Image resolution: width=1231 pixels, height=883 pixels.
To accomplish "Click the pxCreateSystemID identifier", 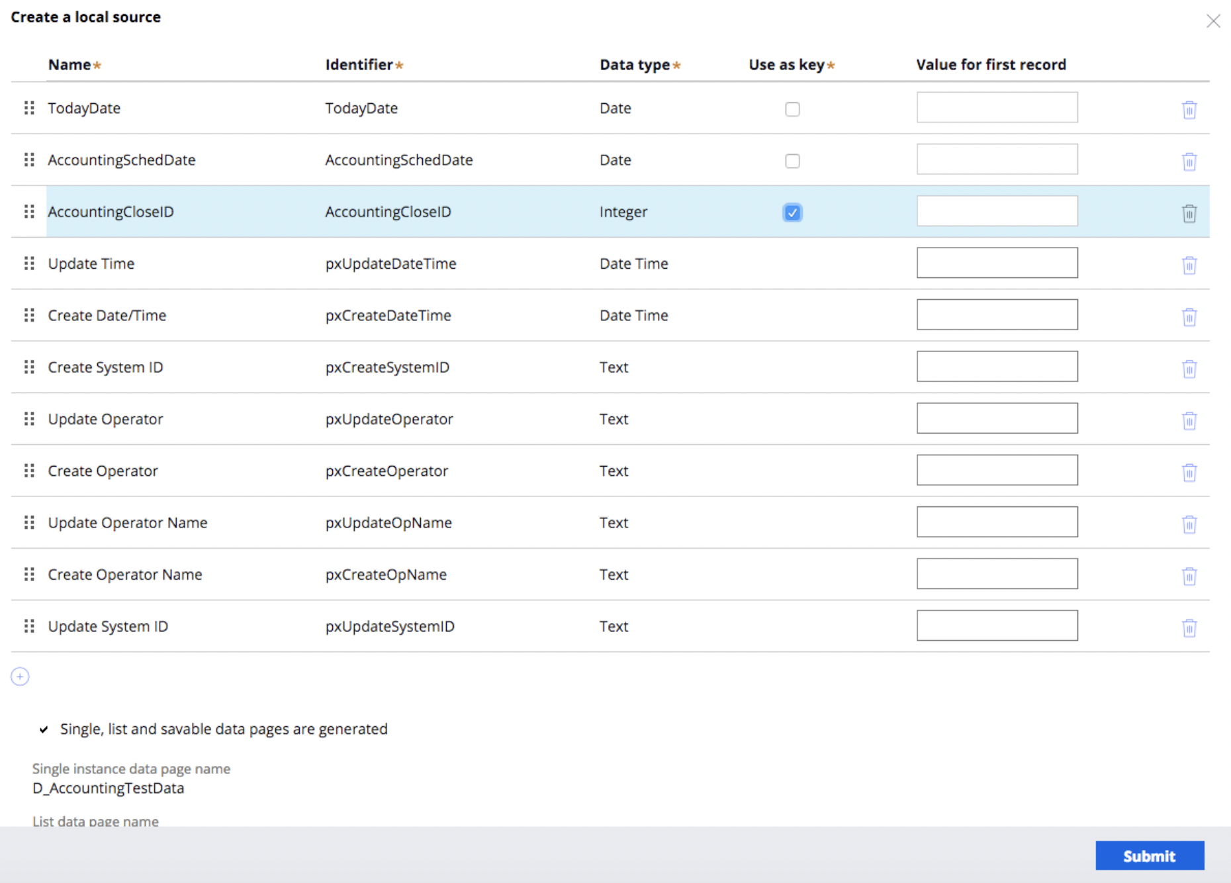I will [387, 367].
